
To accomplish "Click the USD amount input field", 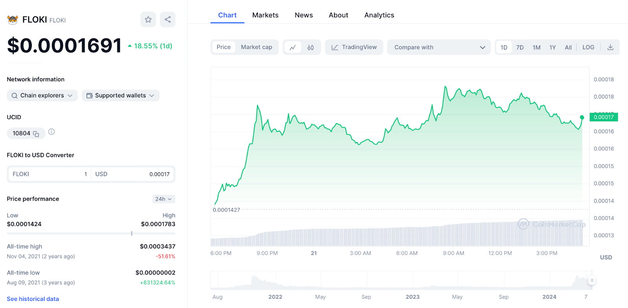I will (133, 174).
